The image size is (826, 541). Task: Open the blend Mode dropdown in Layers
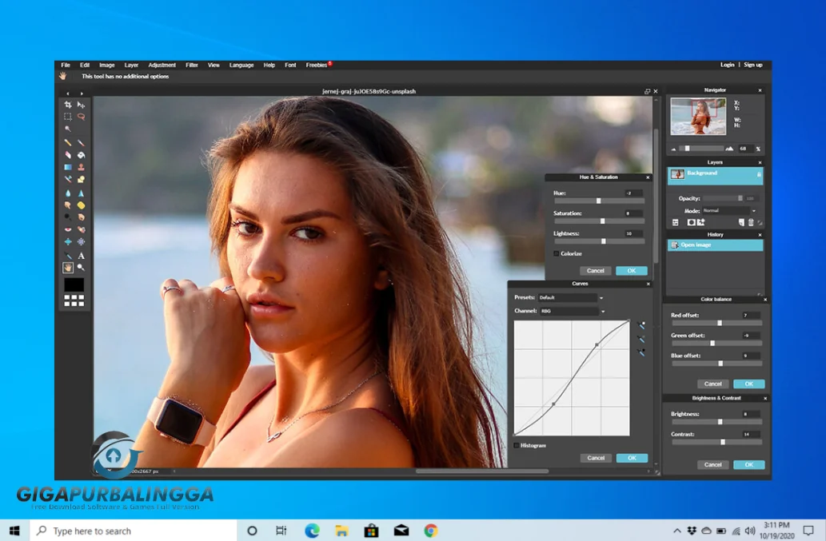tap(726, 210)
